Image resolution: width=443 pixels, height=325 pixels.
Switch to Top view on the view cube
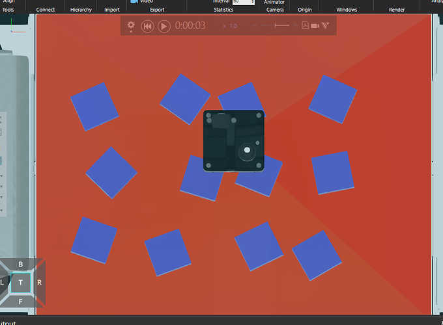click(x=20, y=283)
